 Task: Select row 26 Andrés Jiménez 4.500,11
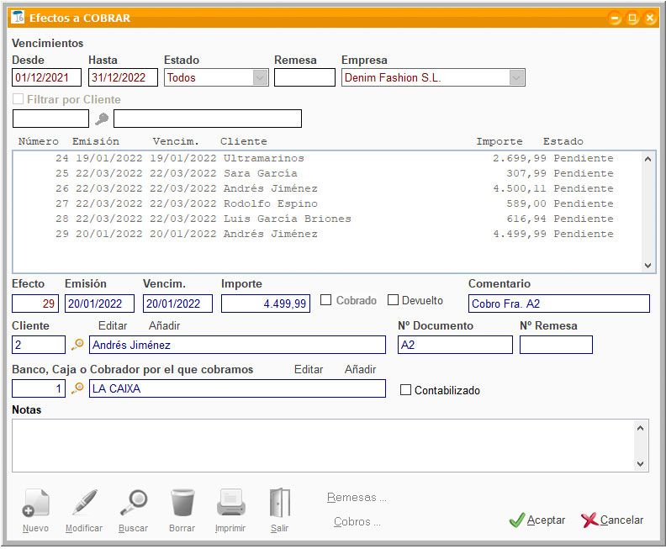coord(327,188)
